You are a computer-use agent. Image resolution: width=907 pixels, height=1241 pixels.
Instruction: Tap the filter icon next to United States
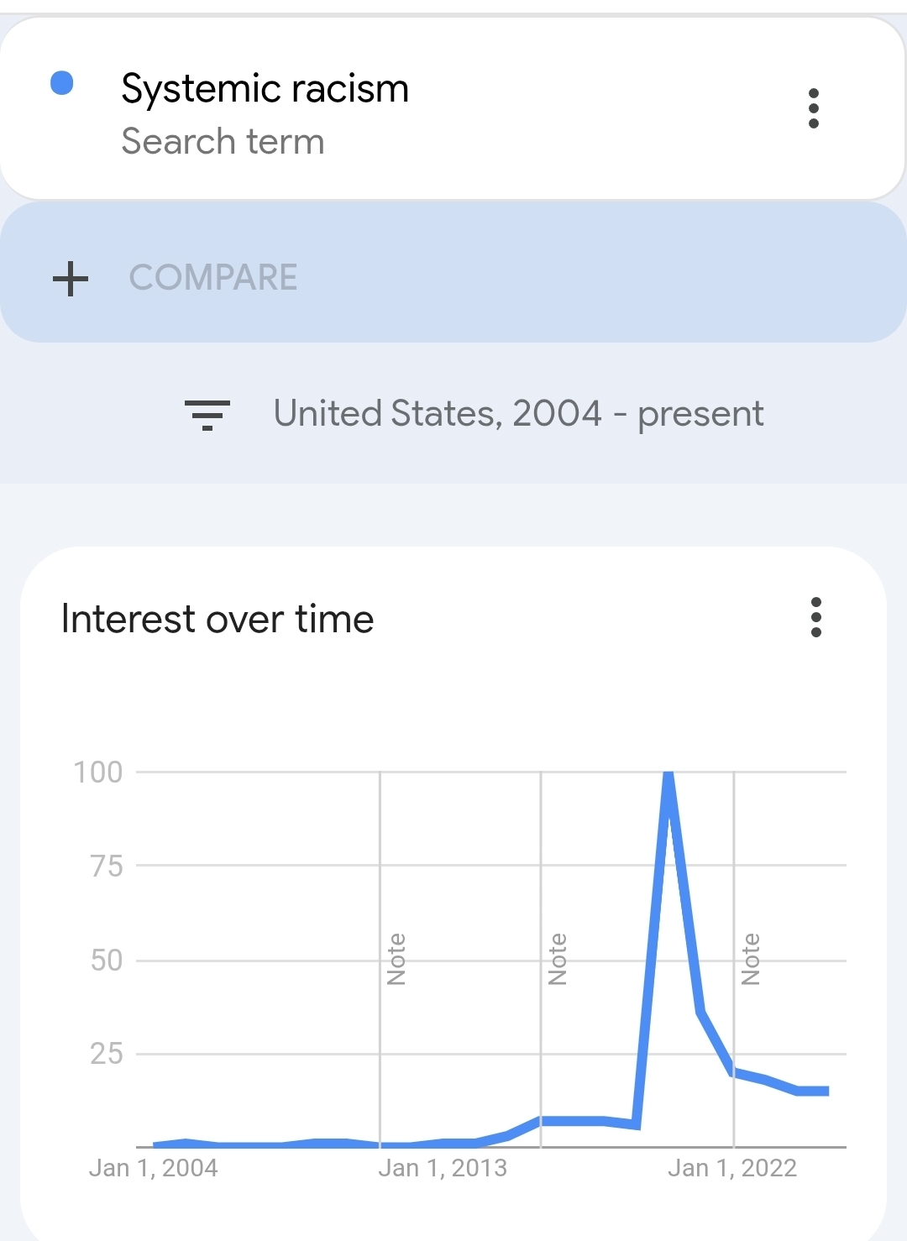[207, 414]
